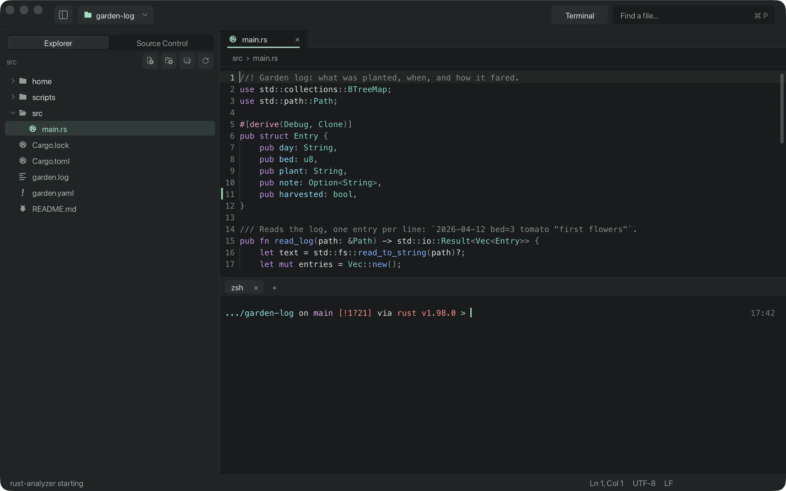Click the editor vertical scrollbar

coord(781,108)
